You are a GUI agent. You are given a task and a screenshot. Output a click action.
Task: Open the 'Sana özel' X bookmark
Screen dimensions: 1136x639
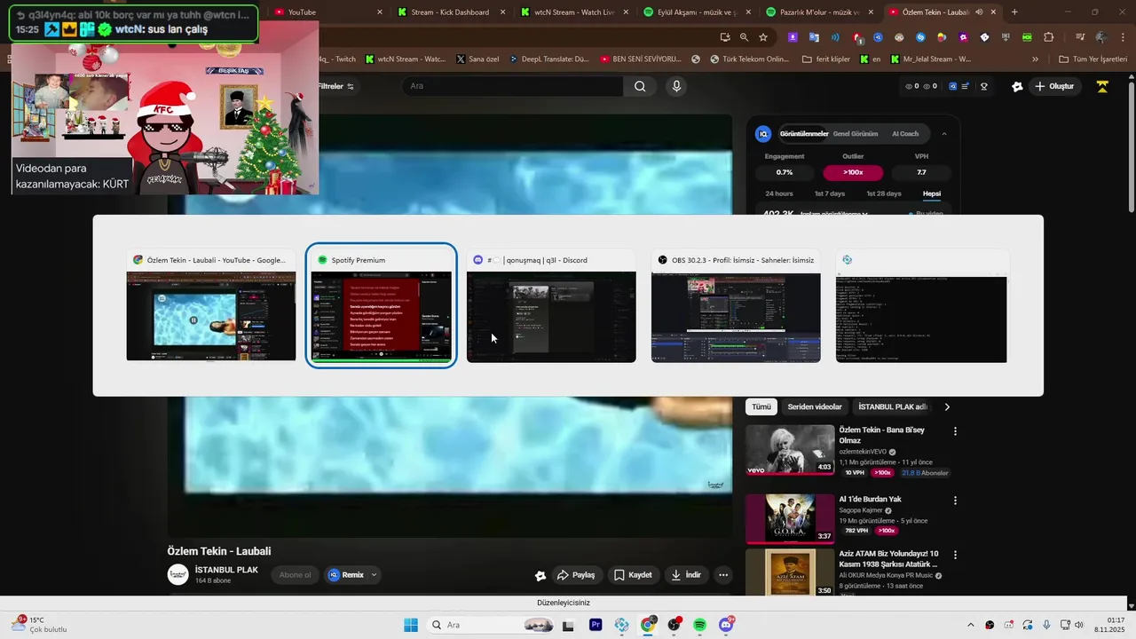pos(477,59)
